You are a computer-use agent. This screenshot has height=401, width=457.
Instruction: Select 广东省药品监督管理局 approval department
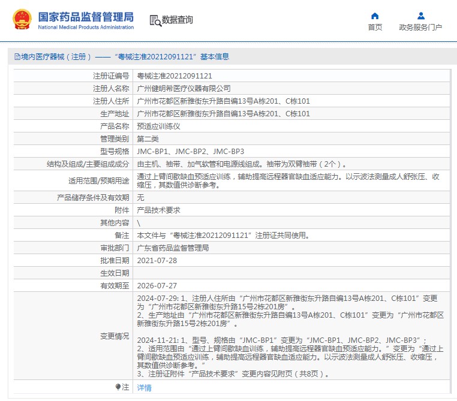click(173, 248)
